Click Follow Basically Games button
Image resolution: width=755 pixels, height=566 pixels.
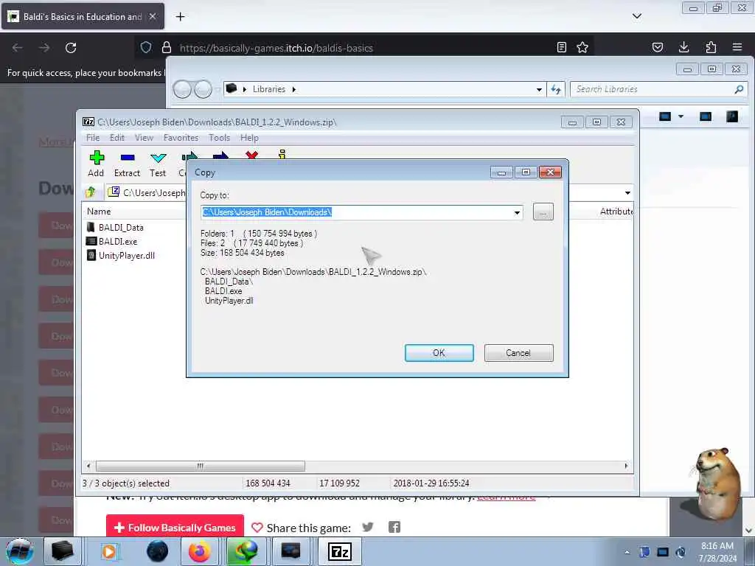tap(175, 528)
